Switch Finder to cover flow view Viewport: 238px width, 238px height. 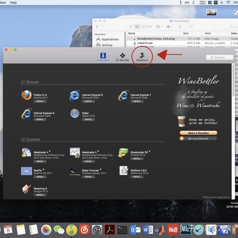(149, 27)
